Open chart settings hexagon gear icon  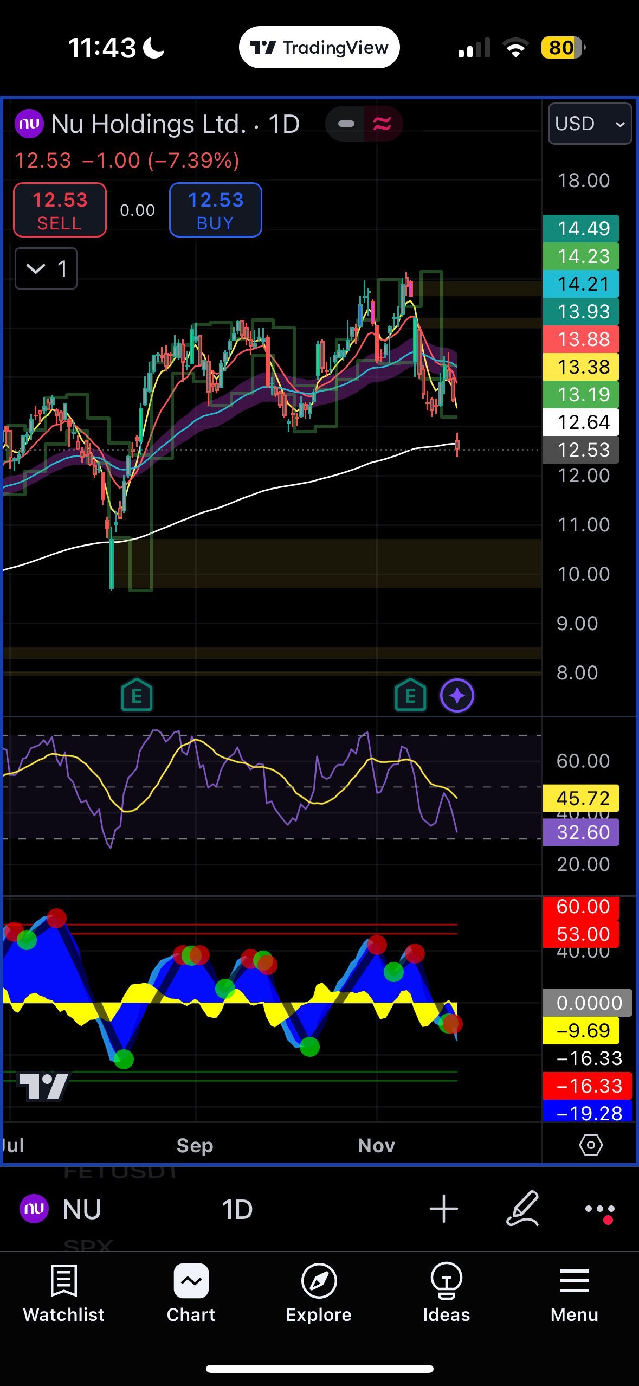click(x=591, y=1145)
